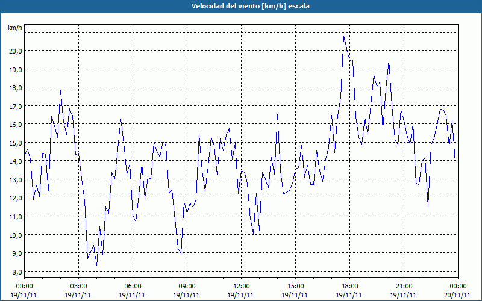Viewport: 482px width, 301px height.
Task: Click the '18,0' y-axis value
Action: [16, 88]
